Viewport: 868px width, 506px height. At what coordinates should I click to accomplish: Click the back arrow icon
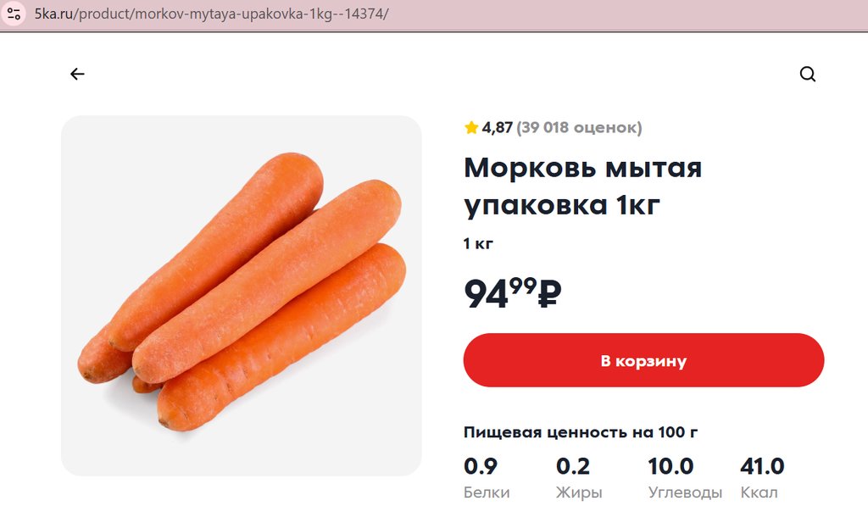pos(77,74)
